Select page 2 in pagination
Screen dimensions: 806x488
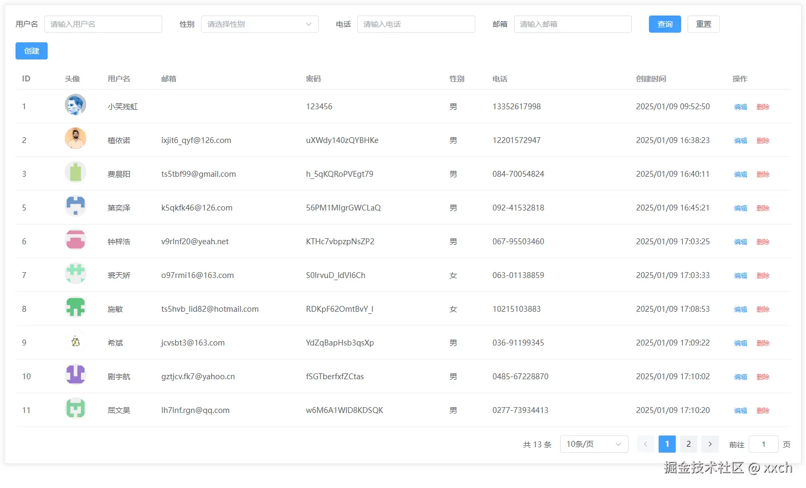(689, 444)
